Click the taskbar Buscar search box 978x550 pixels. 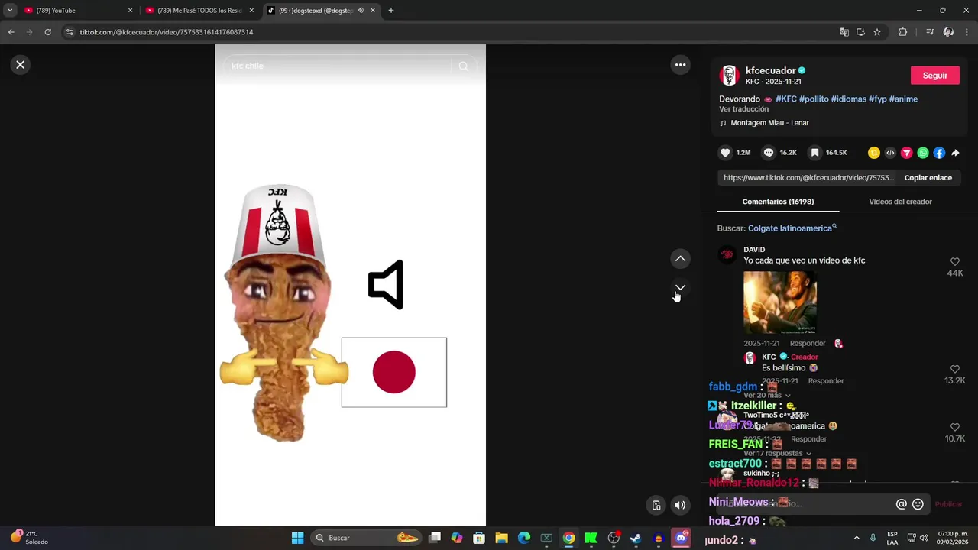point(368,538)
